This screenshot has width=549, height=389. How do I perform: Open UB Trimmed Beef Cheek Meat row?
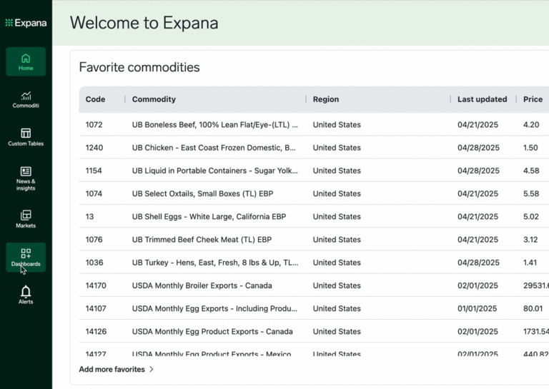(x=202, y=240)
